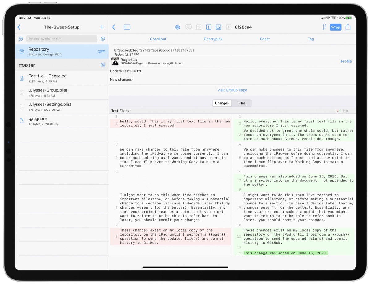Tap the Ragartus avatar thumbnail
Screen dimensions: 371x285
click(x=115, y=61)
